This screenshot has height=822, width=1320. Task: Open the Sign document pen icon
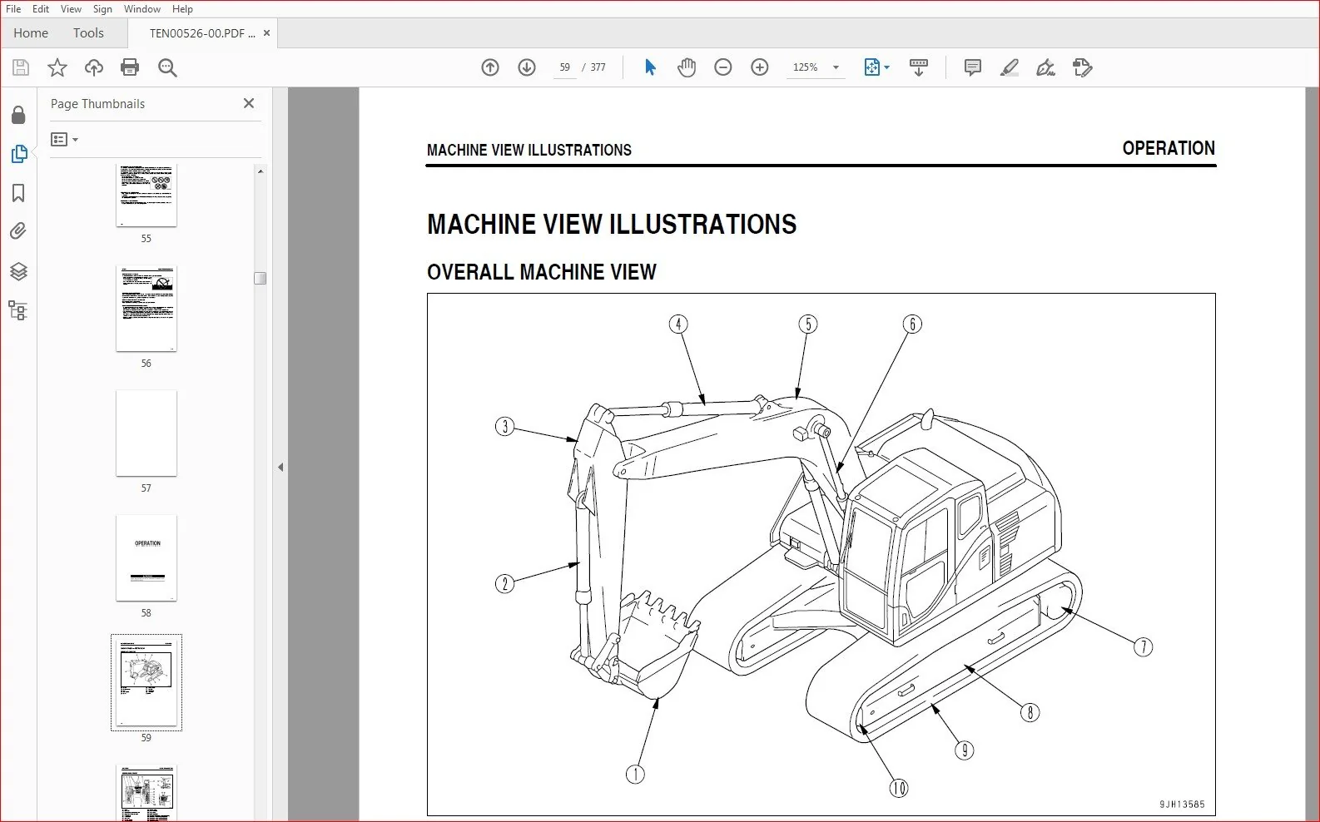click(x=1045, y=67)
